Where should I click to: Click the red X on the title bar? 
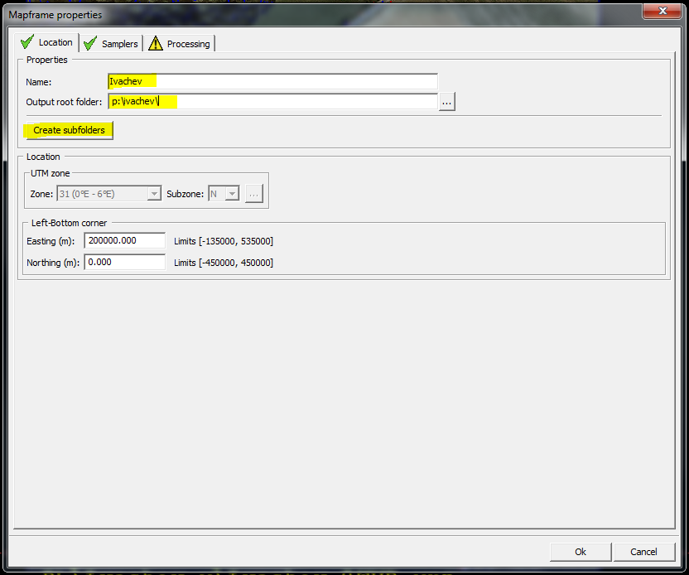tap(662, 11)
